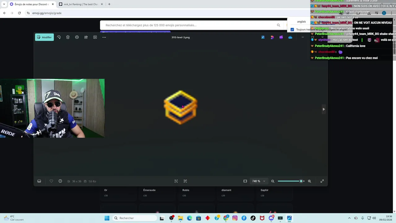
Task: Open the tab search dropdown arrow
Action: [x=4, y=4]
